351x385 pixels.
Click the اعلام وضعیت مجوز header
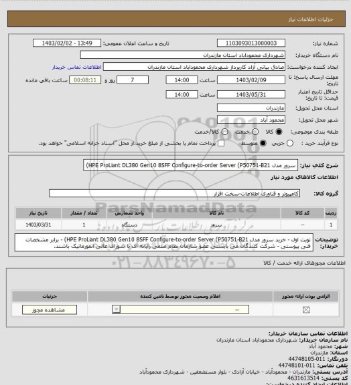[x=180, y=296]
